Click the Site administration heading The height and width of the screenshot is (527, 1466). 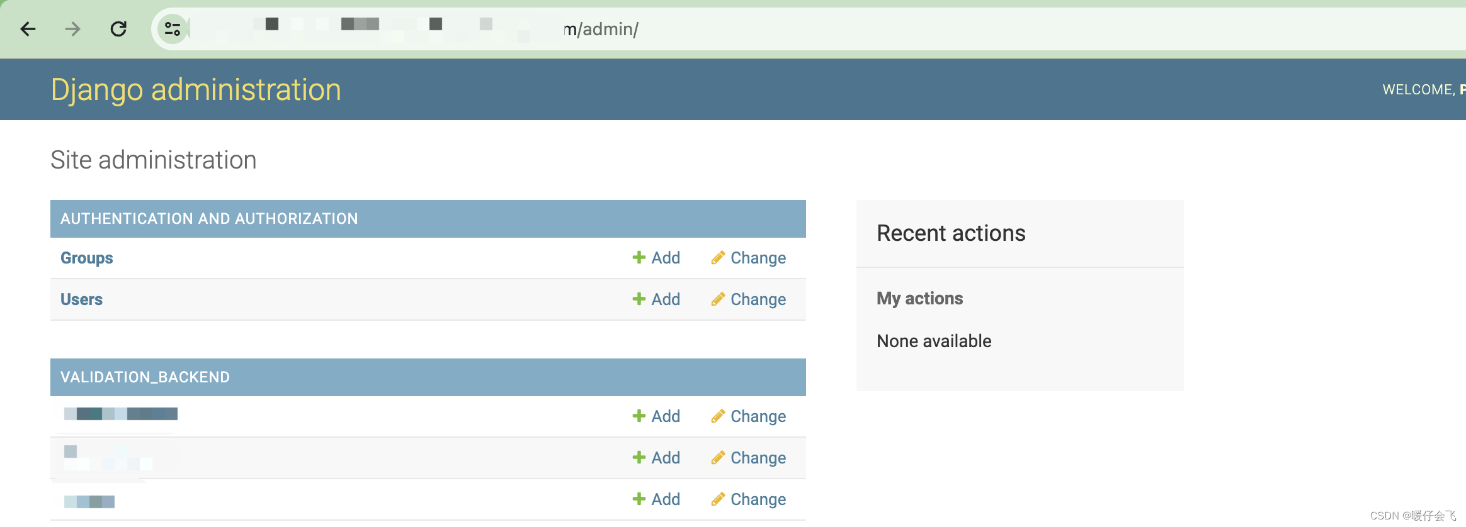click(x=154, y=160)
